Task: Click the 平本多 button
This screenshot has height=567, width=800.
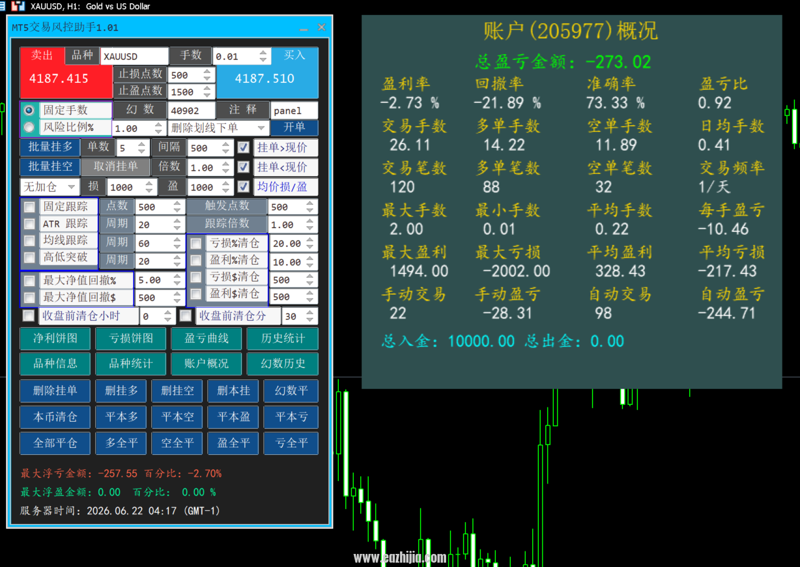Action: 121,417
